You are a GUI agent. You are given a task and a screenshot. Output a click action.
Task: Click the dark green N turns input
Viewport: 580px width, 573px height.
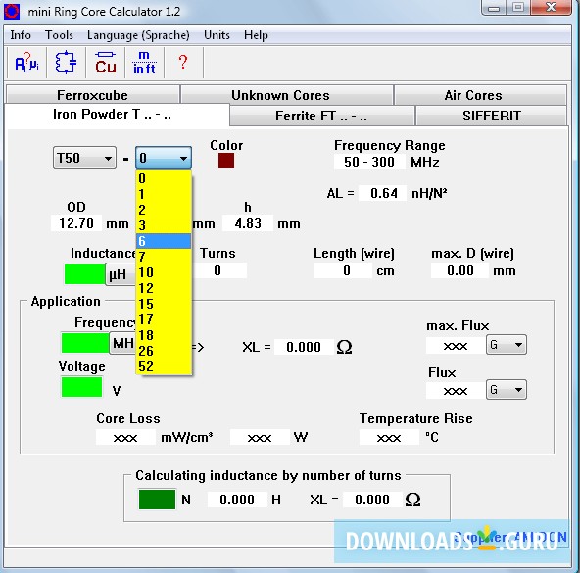tap(157, 500)
